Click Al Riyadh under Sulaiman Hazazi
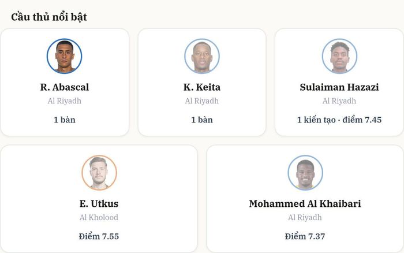 coord(339,101)
